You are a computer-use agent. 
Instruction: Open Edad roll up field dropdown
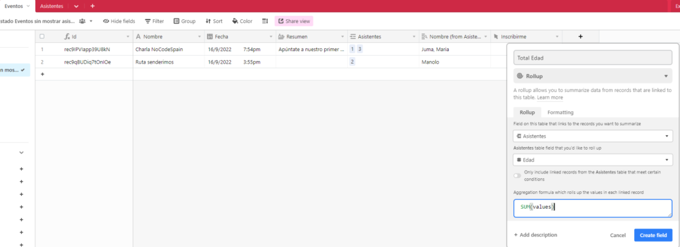pos(593,160)
